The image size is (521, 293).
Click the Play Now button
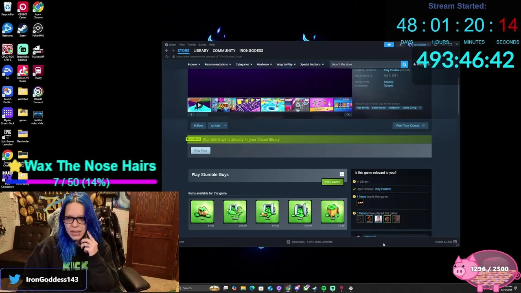pyautogui.click(x=201, y=151)
